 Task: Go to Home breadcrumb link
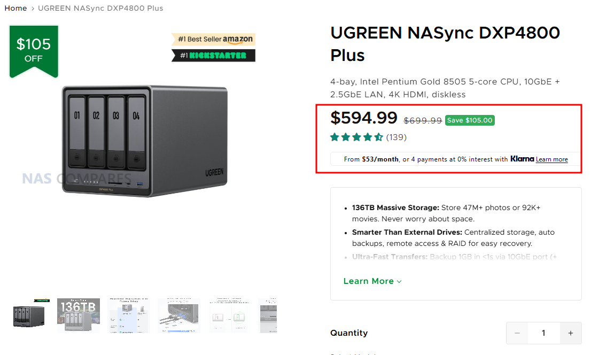tap(15, 8)
